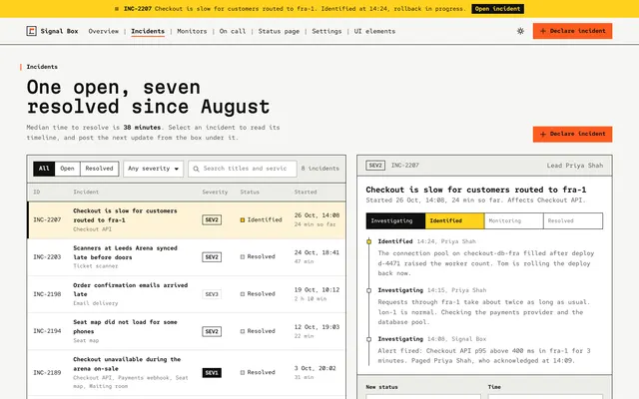Click the New status field
This screenshot has width=639, height=399.
(x=423, y=396)
